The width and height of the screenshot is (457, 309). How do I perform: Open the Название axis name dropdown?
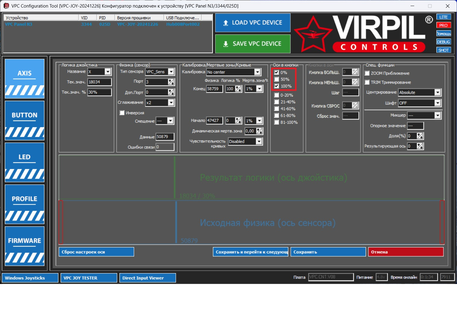108,72
